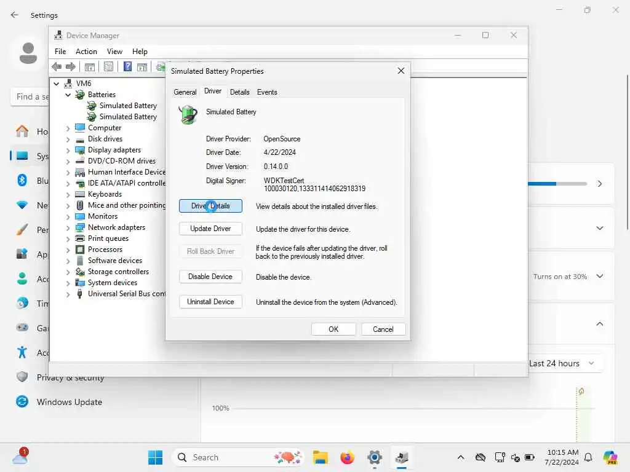This screenshot has width=630, height=472.
Task: Switch to the General tab
Action: [185, 92]
